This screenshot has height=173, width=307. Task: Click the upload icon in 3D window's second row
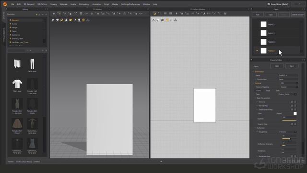(88, 20)
